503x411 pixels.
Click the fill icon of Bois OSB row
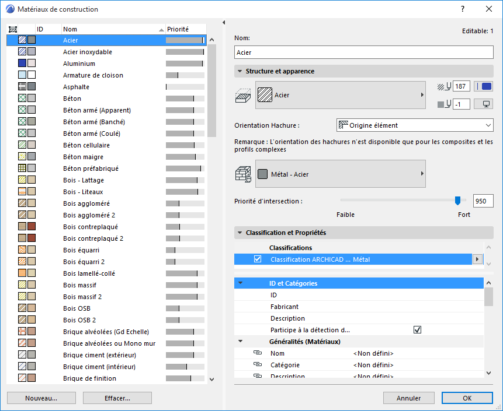[22, 308]
